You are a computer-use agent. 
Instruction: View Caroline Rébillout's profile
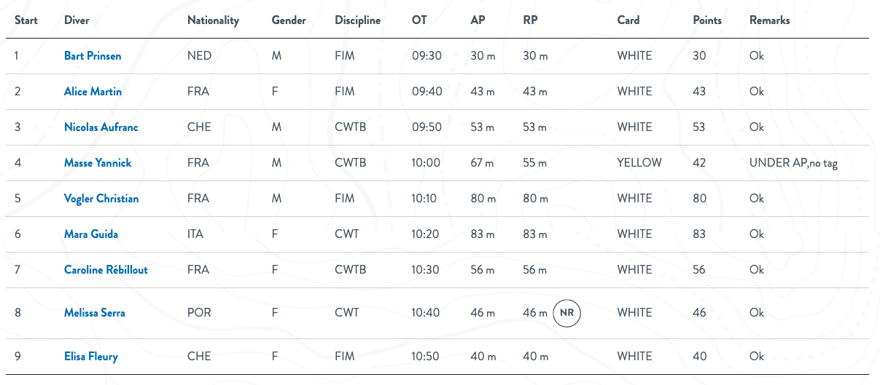tap(106, 270)
